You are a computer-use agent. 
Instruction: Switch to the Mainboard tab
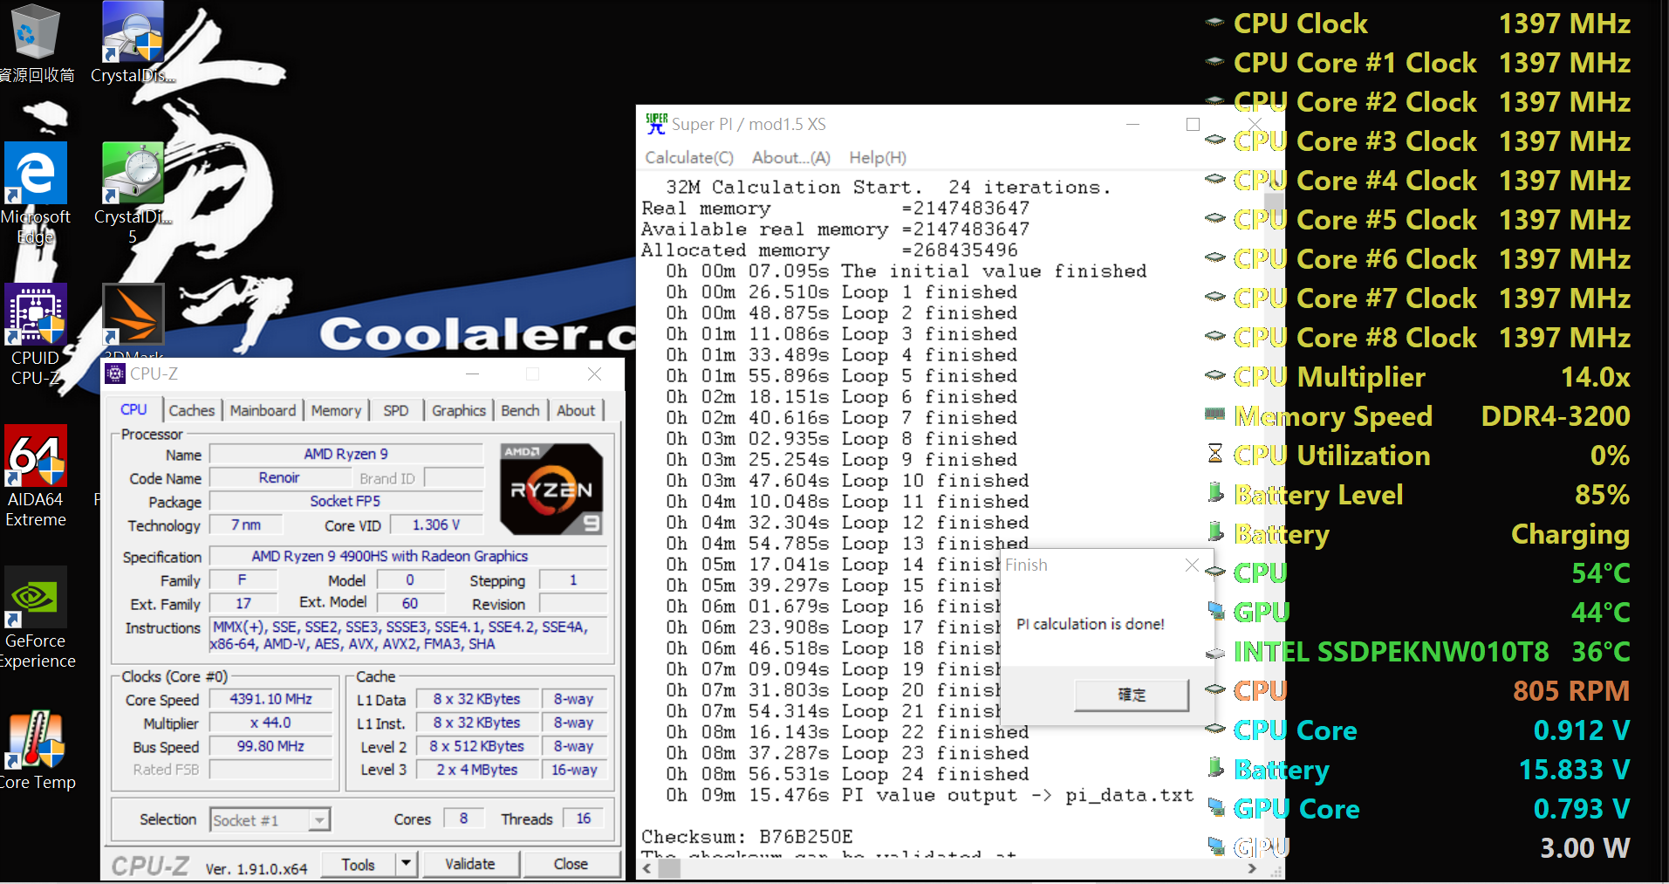pos(263,410)
